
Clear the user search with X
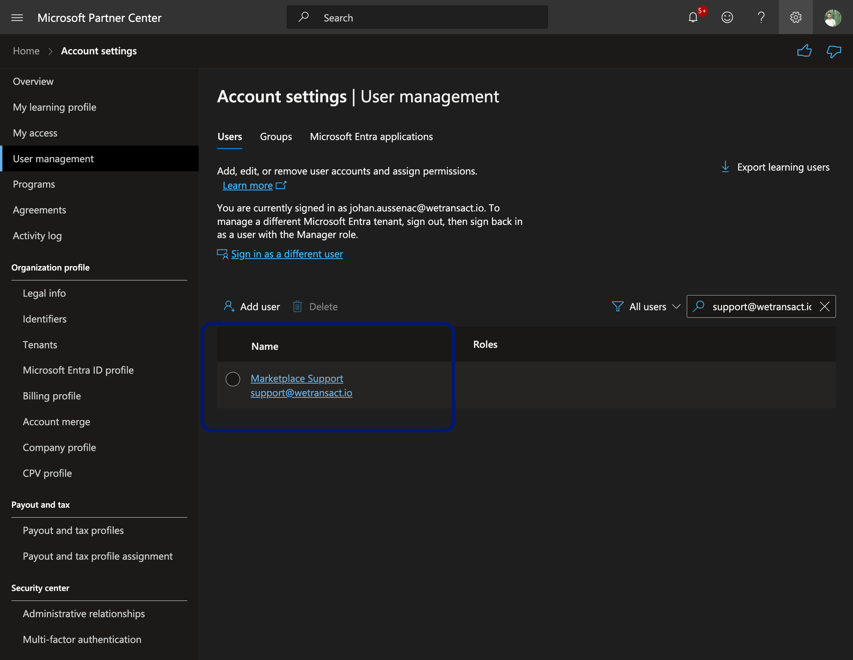[x=825, y=307]
